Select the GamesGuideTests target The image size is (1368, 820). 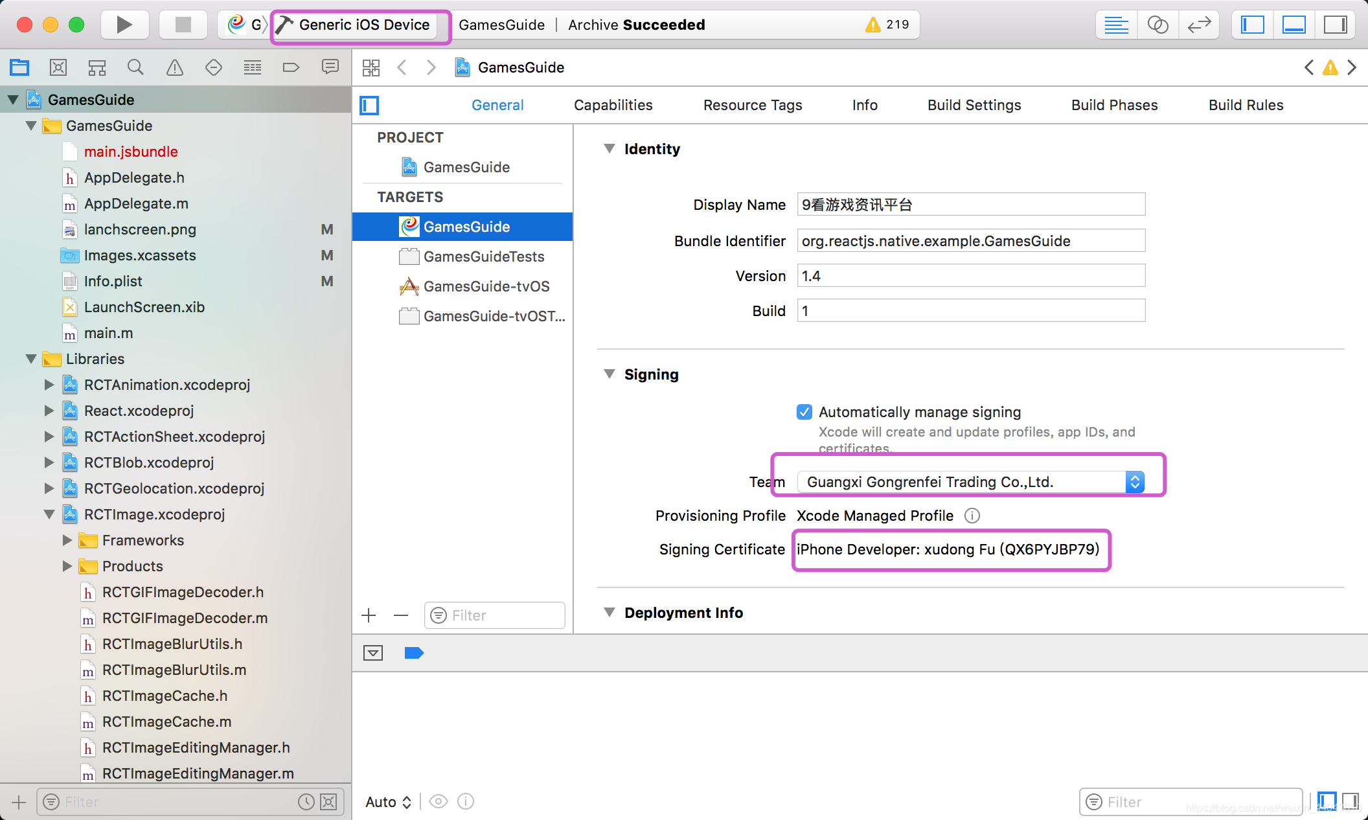click(x=462, y=256)
